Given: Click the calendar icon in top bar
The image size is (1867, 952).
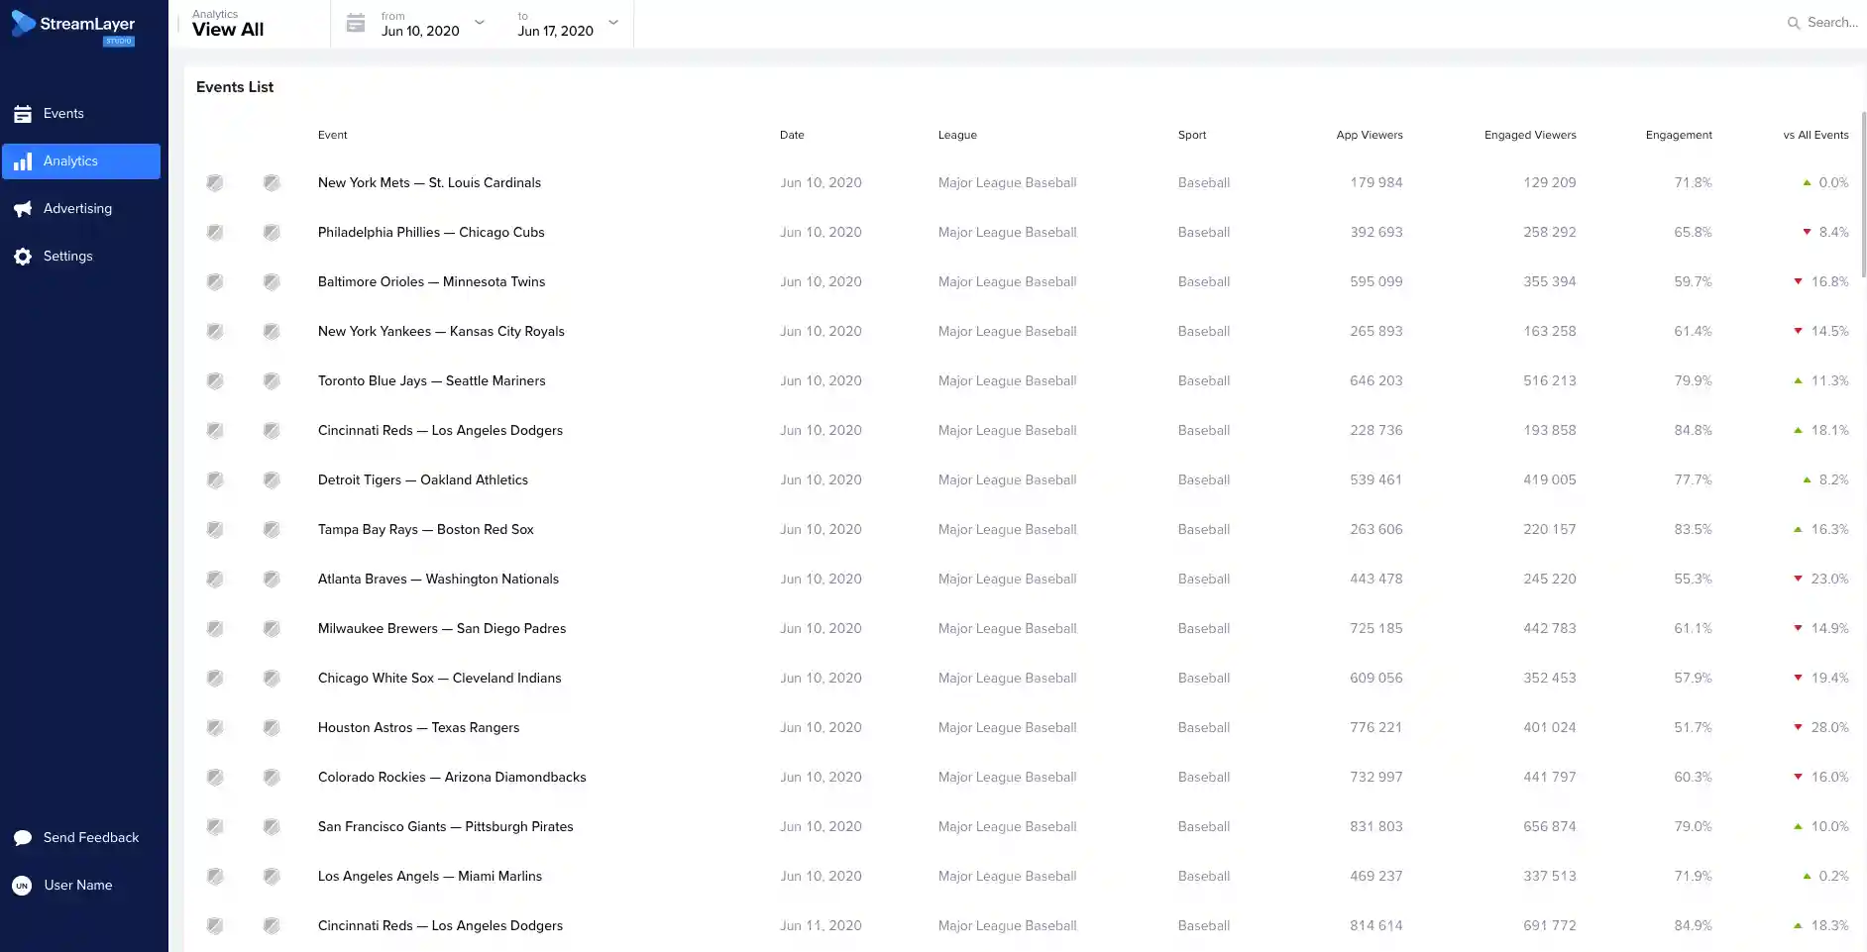Looking at the screenshot, I should point(356,23).
